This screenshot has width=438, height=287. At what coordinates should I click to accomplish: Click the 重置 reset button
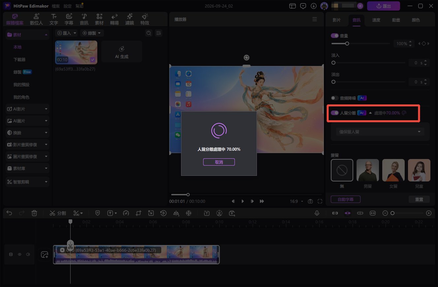pyautogui.click(x=419, y=199)
